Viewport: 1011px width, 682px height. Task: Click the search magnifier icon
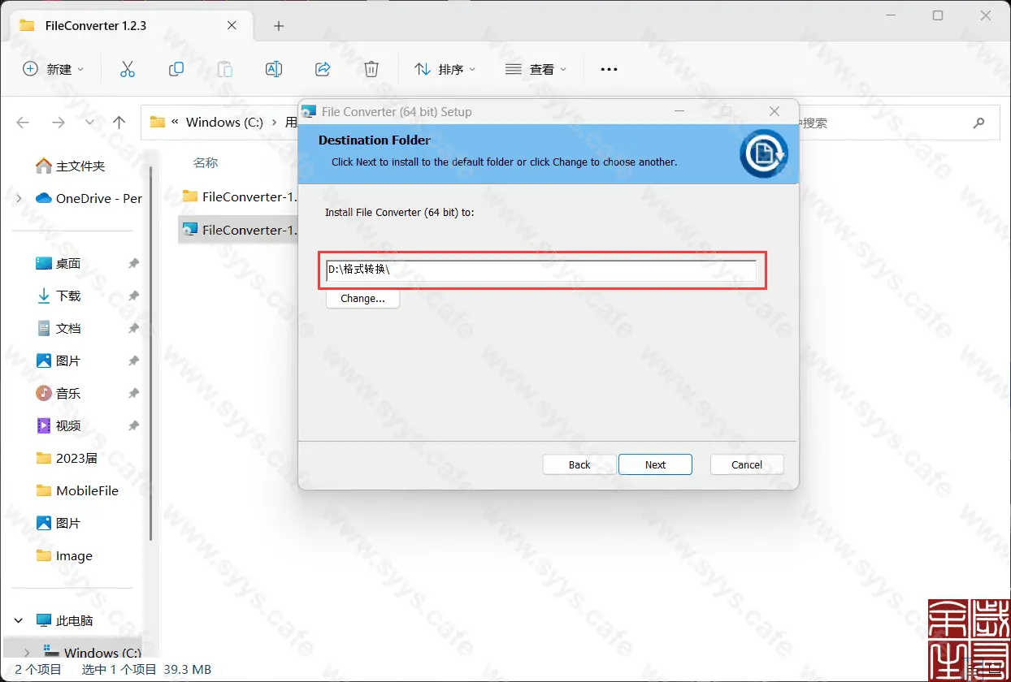click(978, 122)
